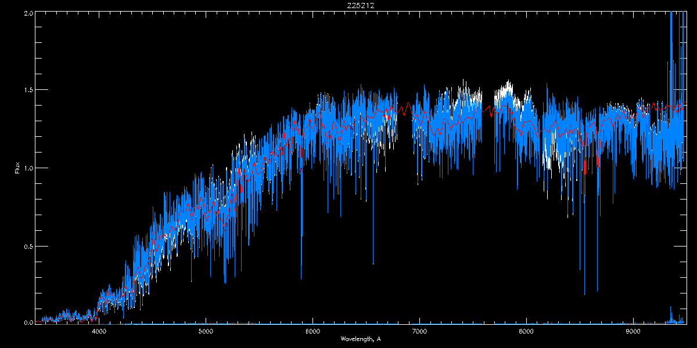Viewport: 697px width, 348px height.
Task: Click the spectrum gap between 7600 and 7700 Å
Action: pos(488,145)
